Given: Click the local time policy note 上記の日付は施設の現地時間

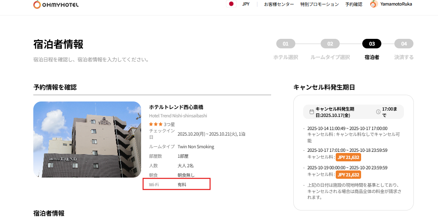Looking at the screenshot, I should (x=354, y=191).
